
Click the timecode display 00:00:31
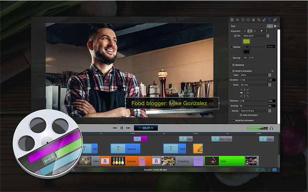[x=146, y=128]
